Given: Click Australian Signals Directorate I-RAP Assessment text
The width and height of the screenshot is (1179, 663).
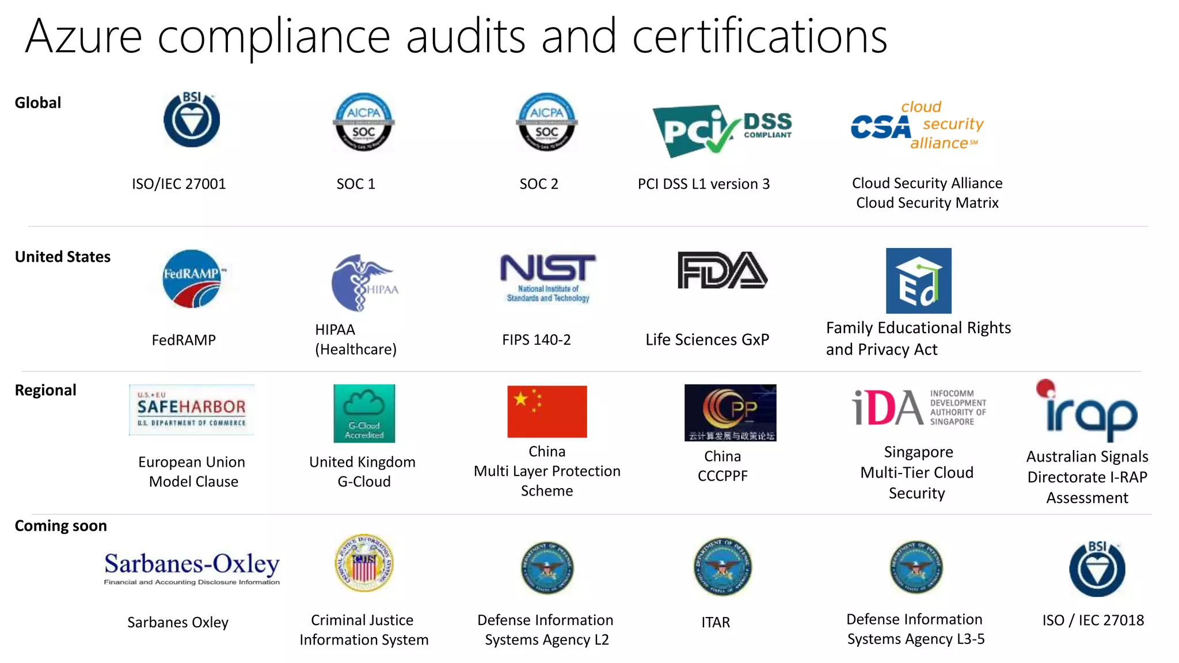Looking at the screenshot, I should [x=1087, y=477].
